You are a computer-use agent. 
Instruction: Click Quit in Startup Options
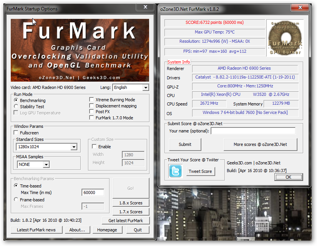pyautogui.click(x=138, y=230)
